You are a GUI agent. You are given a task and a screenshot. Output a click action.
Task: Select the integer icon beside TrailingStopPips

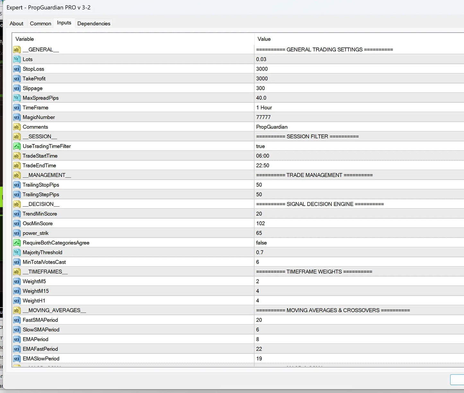point(17,185)
